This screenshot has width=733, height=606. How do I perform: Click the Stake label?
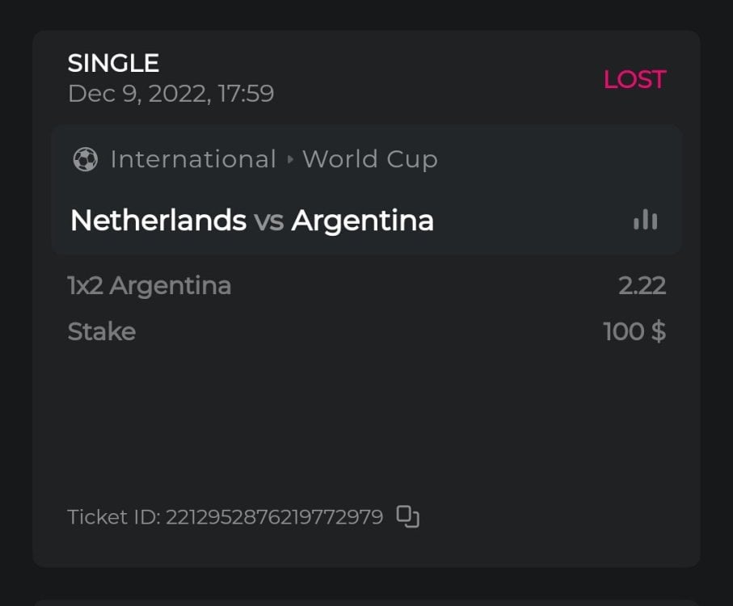pos(101,331)
